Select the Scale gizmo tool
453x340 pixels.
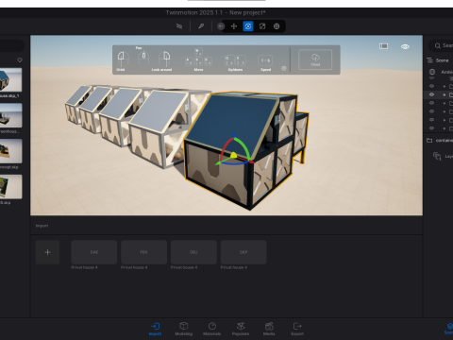[262, 26]
